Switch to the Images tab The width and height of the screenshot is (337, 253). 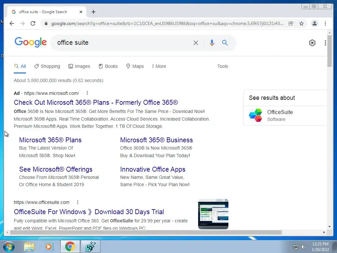click(x=79, y=66)
